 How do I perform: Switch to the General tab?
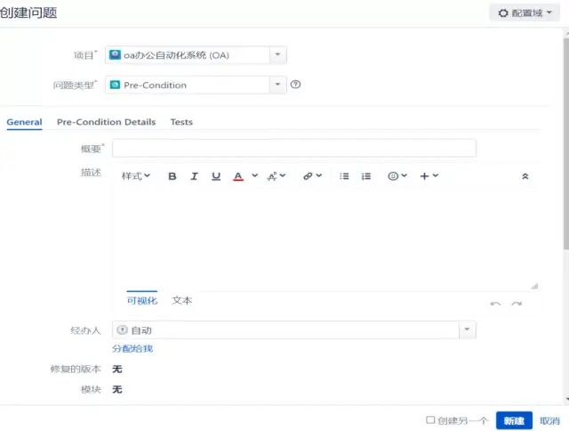(x=24, y=122)
